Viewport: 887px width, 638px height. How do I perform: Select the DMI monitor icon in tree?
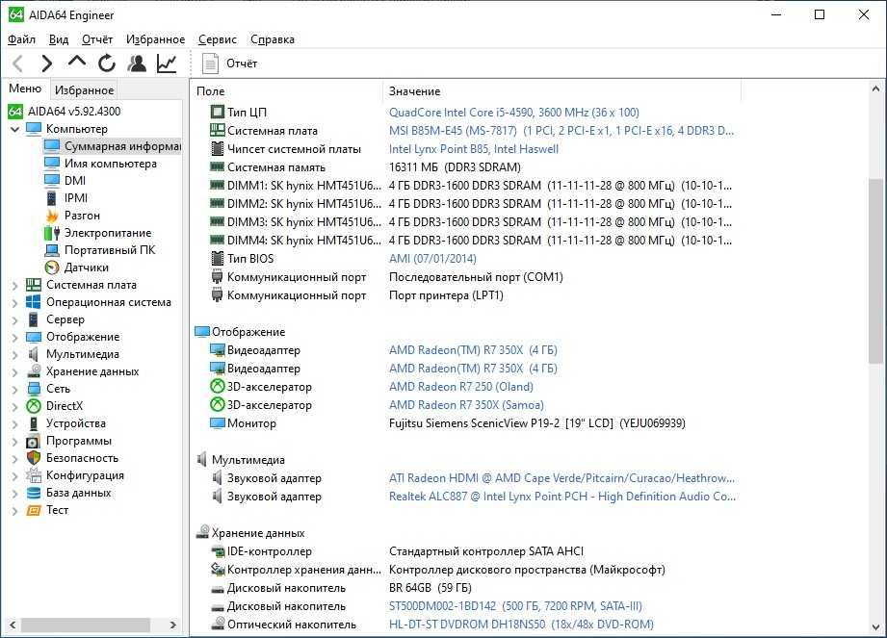(x=51, y=181)
